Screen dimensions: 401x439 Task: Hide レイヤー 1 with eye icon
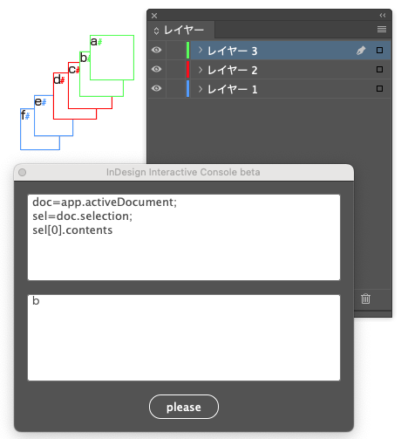pyautogui.click(x=157, y=88)
